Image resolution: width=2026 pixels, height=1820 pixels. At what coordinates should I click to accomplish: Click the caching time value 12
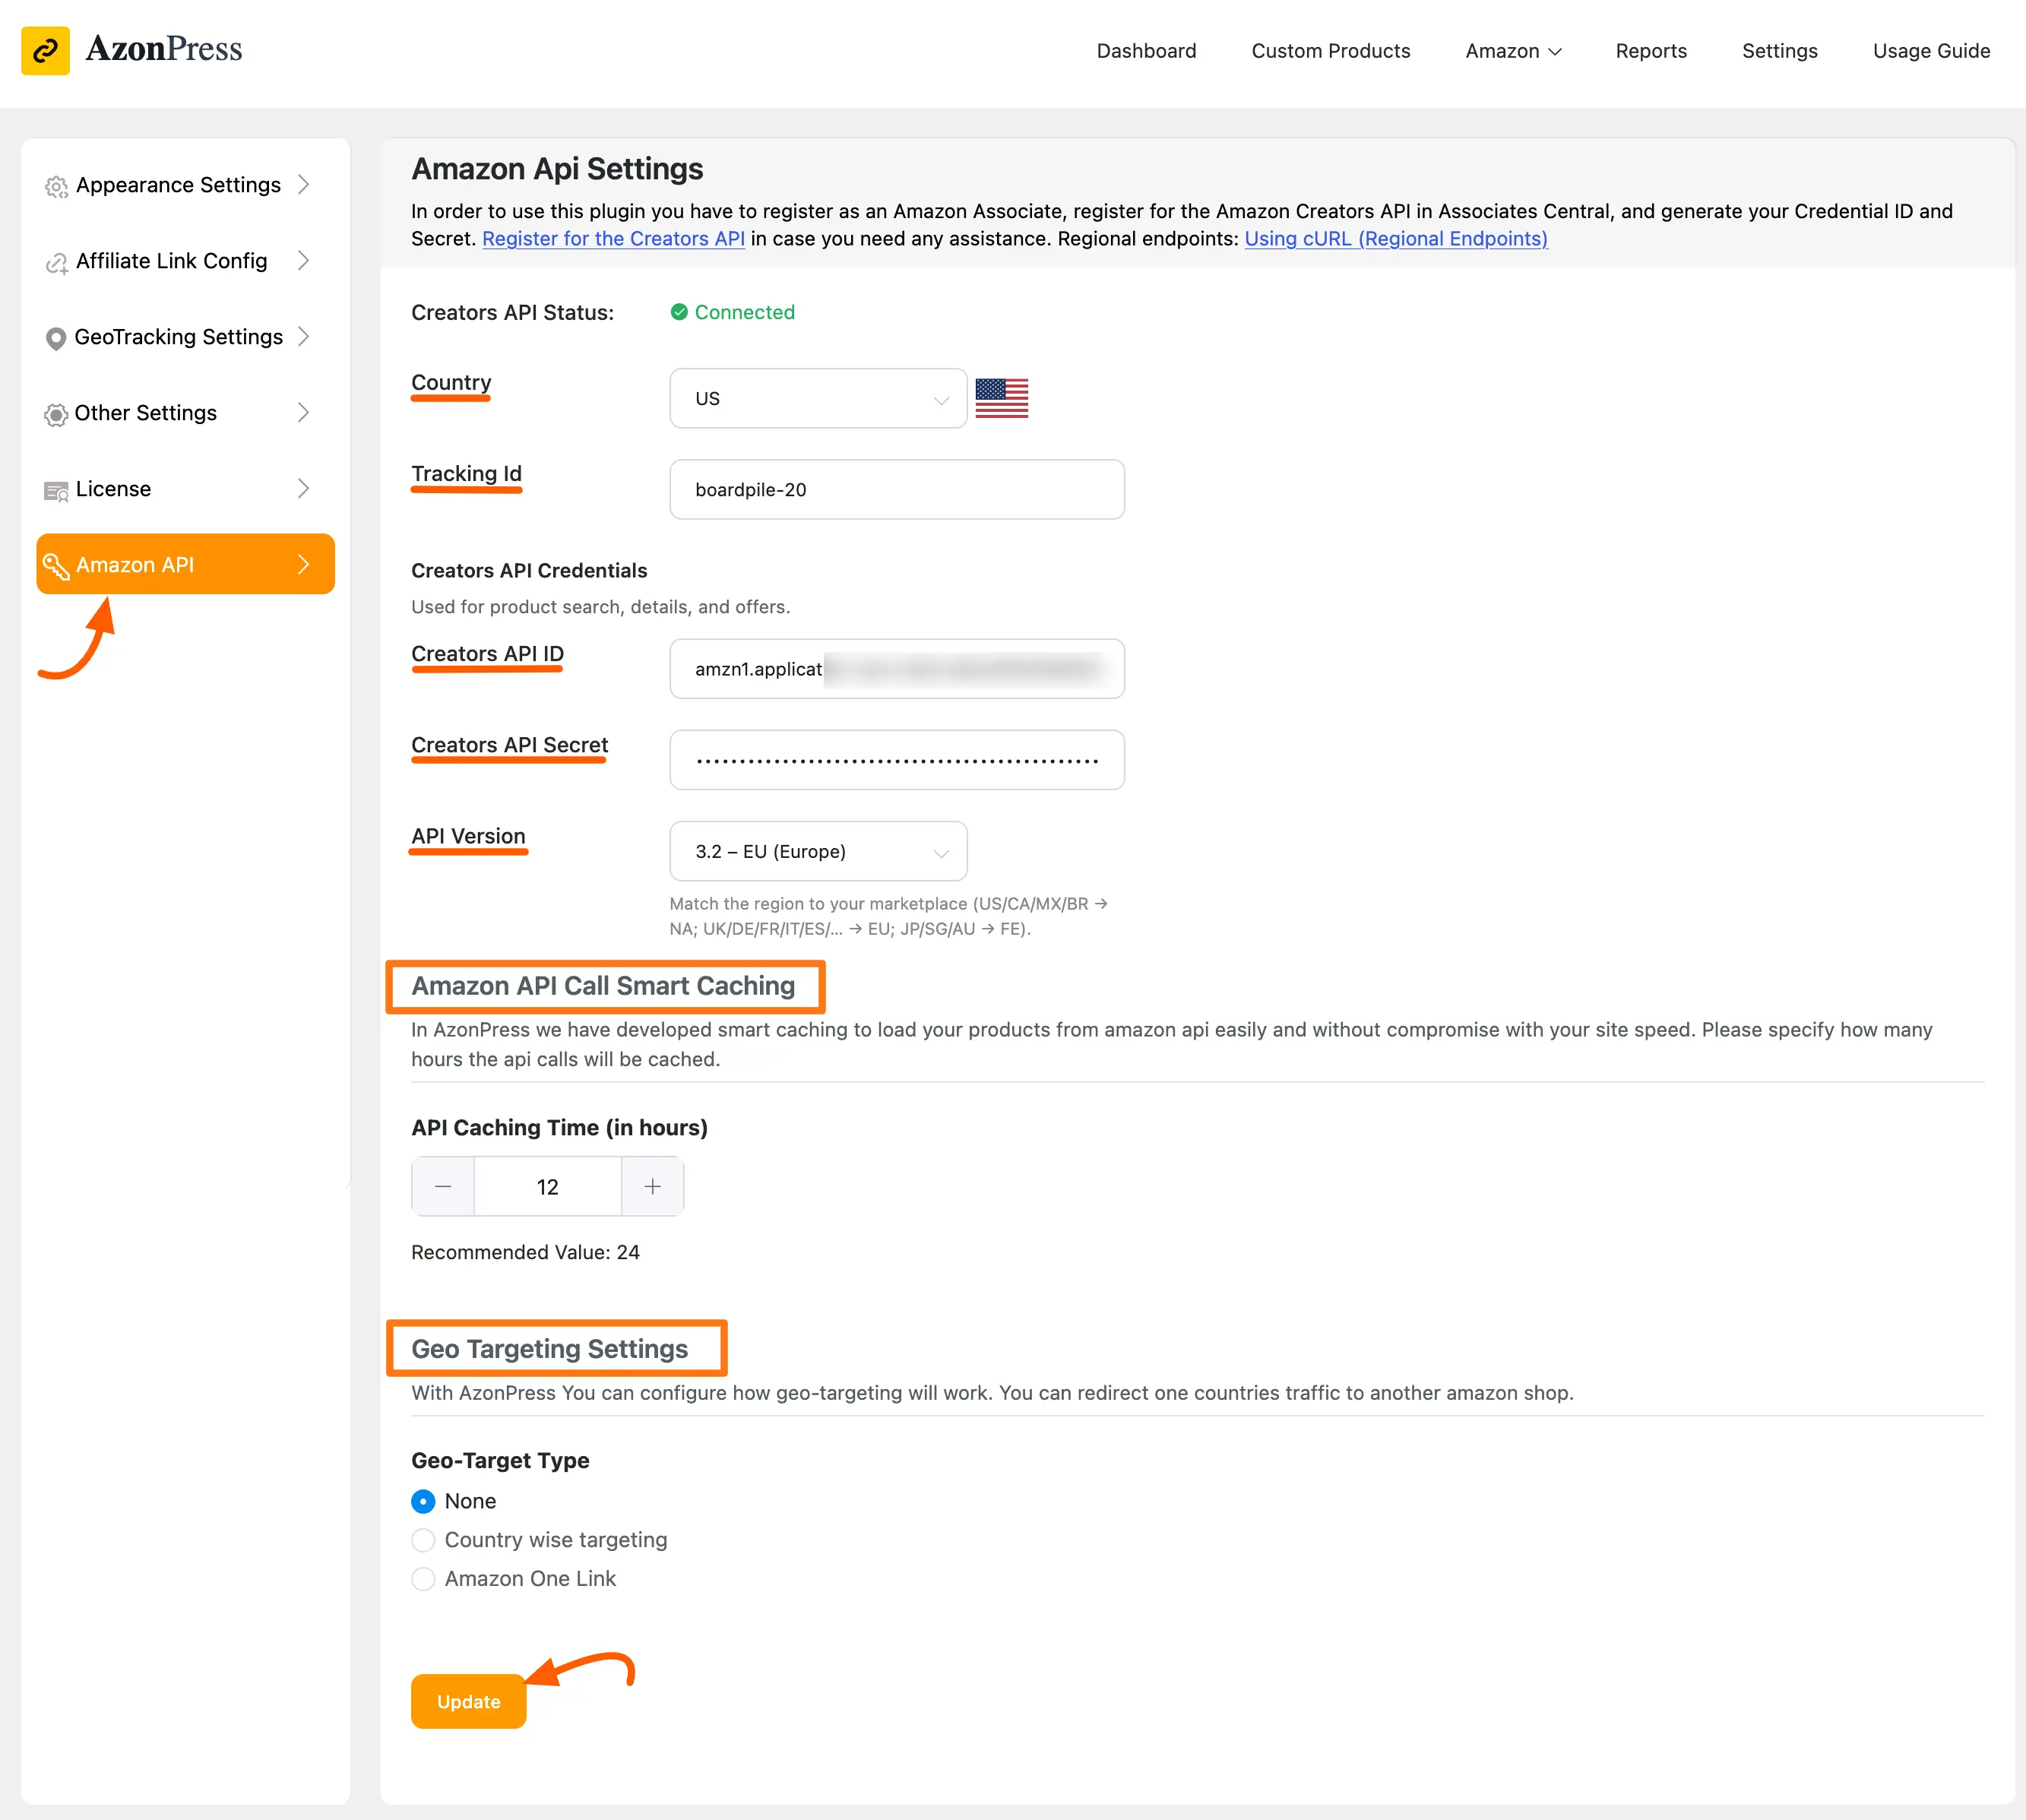[x=548, y=1186]
